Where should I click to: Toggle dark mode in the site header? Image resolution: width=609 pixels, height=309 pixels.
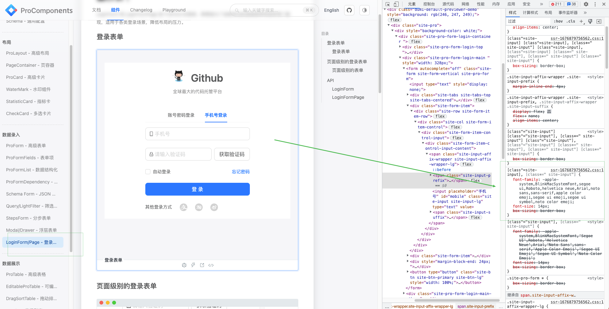click(364, 10)
